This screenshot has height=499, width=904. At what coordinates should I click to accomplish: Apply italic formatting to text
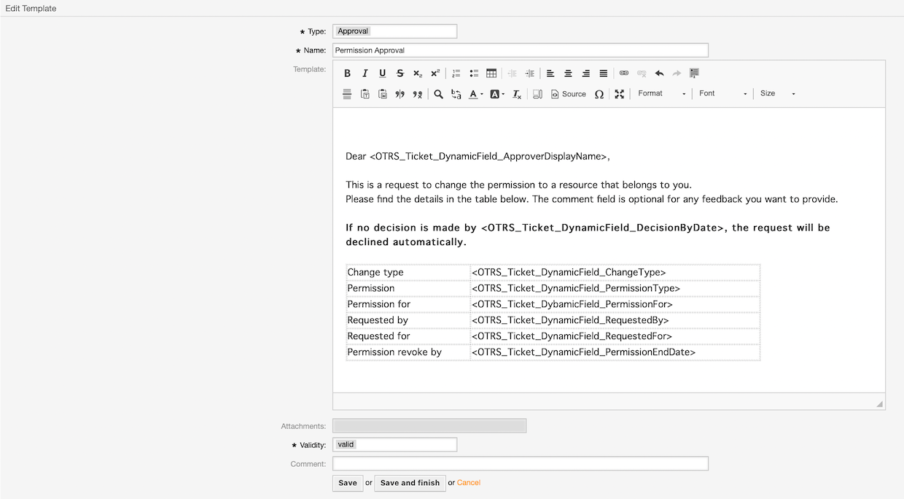[x=365, y=74]
